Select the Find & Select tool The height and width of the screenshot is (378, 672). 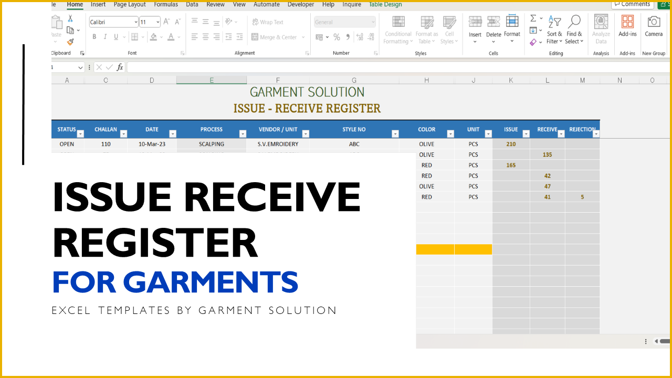tap(574, 29)
